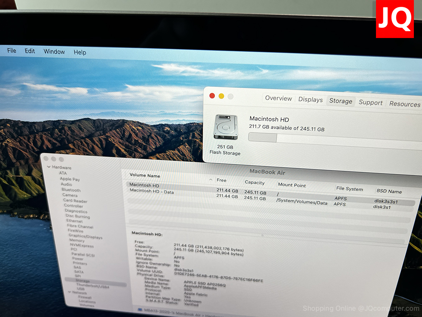Sort by the BSD Name column header
Image resolution: width=422 pixels, height=317 pixels.
pyautogui.click(x=389, y=191)
